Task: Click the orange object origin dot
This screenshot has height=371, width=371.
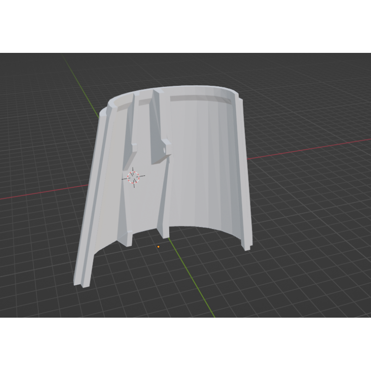Action: point(159,247)
